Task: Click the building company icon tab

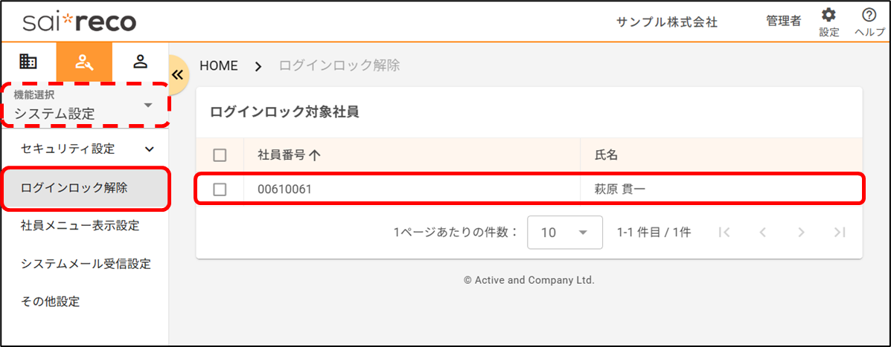Action: point(28,62)
